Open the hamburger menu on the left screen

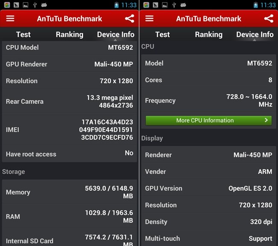pos(10,19)
